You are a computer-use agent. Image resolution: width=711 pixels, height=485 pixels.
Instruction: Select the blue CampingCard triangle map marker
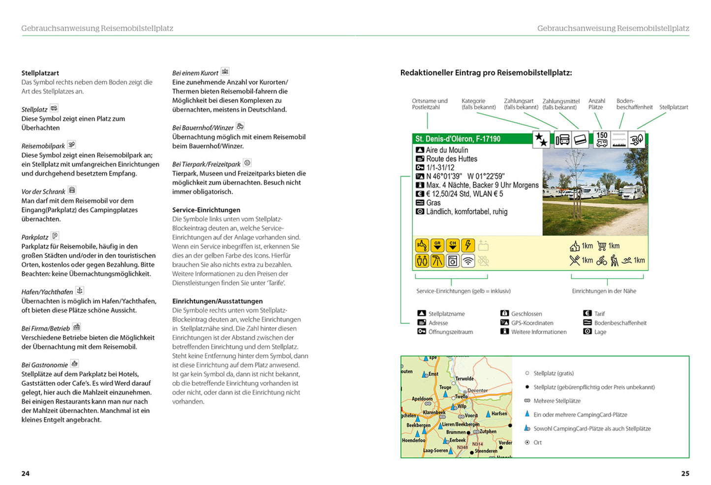pyautogui.click(x=526, y=415)
